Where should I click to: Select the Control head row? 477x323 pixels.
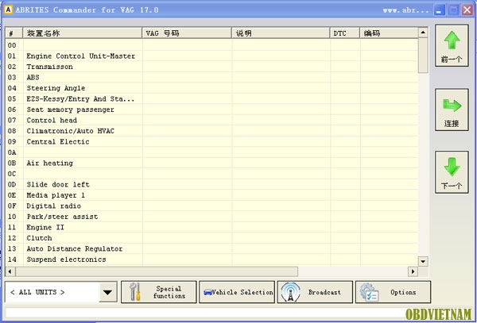(211, 120)
